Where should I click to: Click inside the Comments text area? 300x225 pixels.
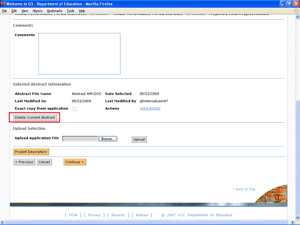coord(79,53)
